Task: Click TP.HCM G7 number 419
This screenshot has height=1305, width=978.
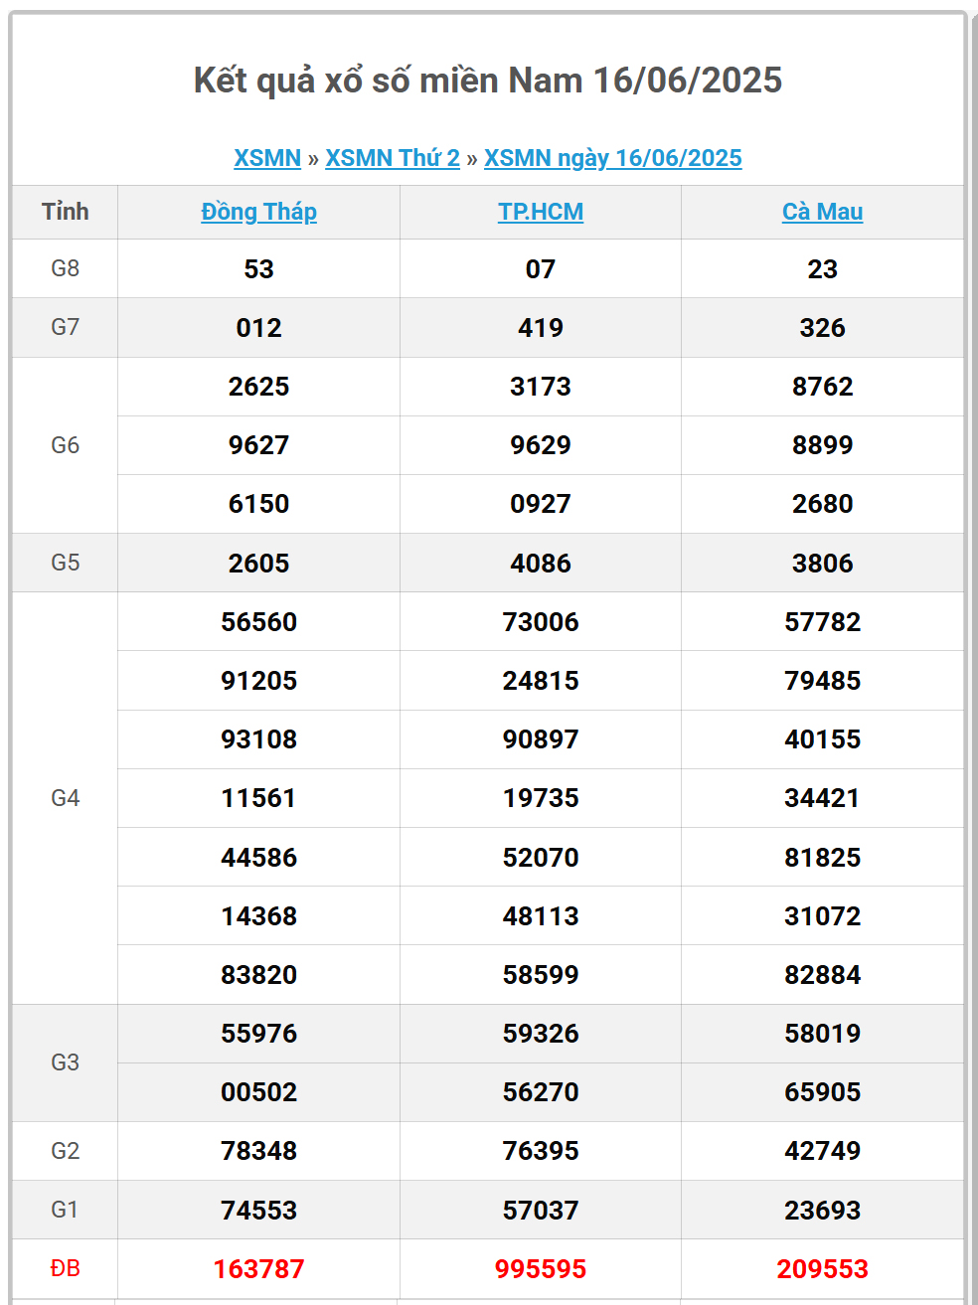Action: [x=541, y=328]
